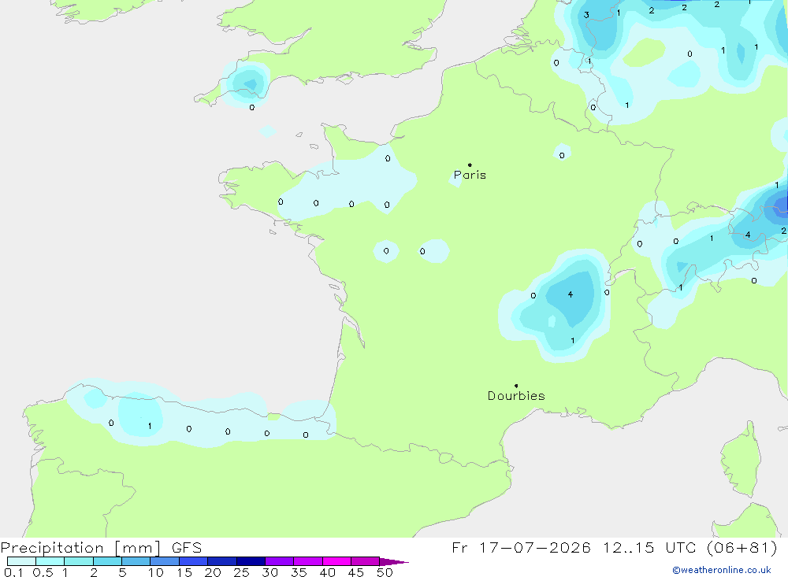Viewport: 788px width, 577px height.
Task: Click the 'Precipitation [mm]' title text
Action: click(80, 548)
